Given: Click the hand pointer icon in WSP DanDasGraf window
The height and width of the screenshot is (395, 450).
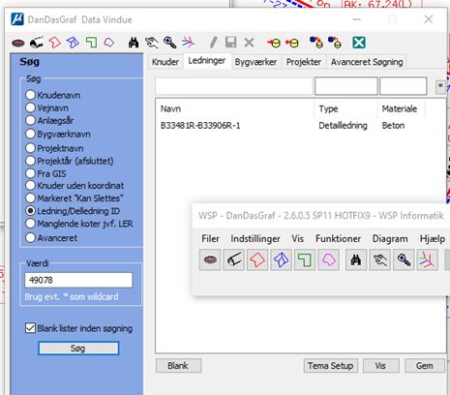Looking at the screenshot, I should click(x=379, y=259).
